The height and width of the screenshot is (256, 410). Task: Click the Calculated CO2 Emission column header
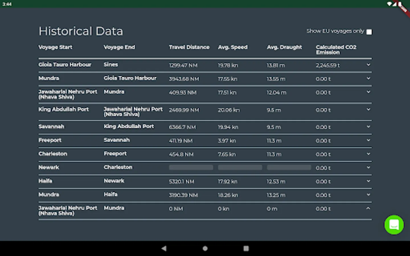point(336,49)
